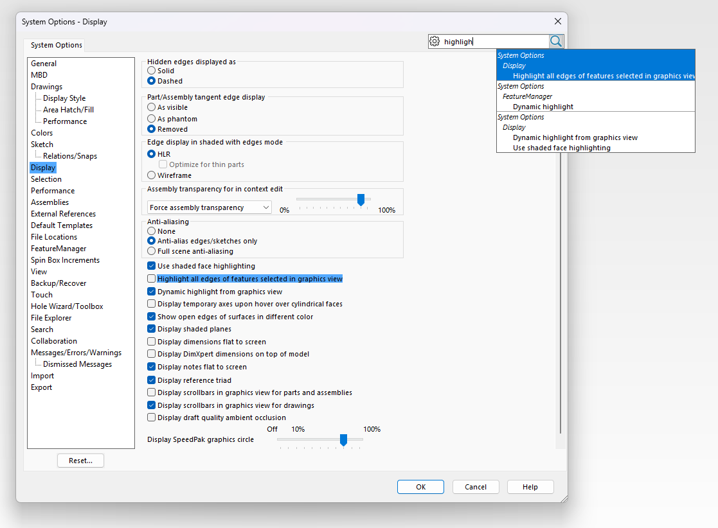Click the Reset... button
718x528 pixels.
80,461
